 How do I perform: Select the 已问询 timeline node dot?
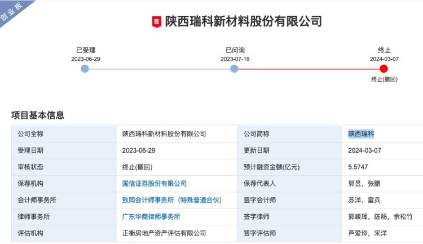pos(234,69)
